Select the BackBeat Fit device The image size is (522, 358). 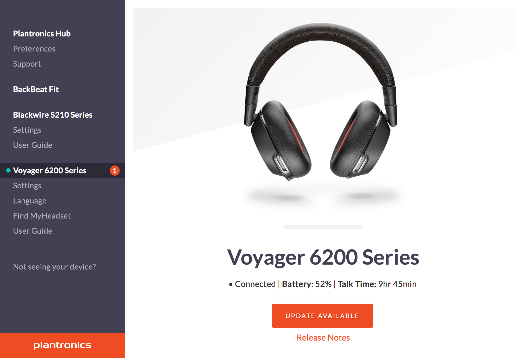pyautogui.click(x=36, y=89)
